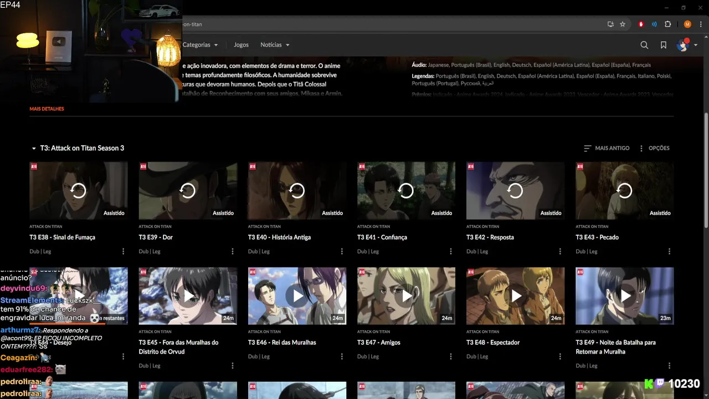
Task: Open the Chrome three-dot menu
Action: tap(701, 24)
